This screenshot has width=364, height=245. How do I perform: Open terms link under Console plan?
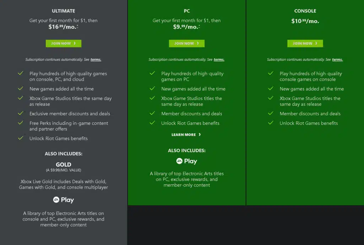[x=337, y=60]
